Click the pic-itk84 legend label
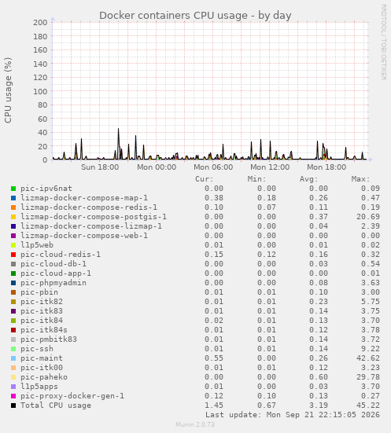Screen dimensions: 391x433 [42, 321]
